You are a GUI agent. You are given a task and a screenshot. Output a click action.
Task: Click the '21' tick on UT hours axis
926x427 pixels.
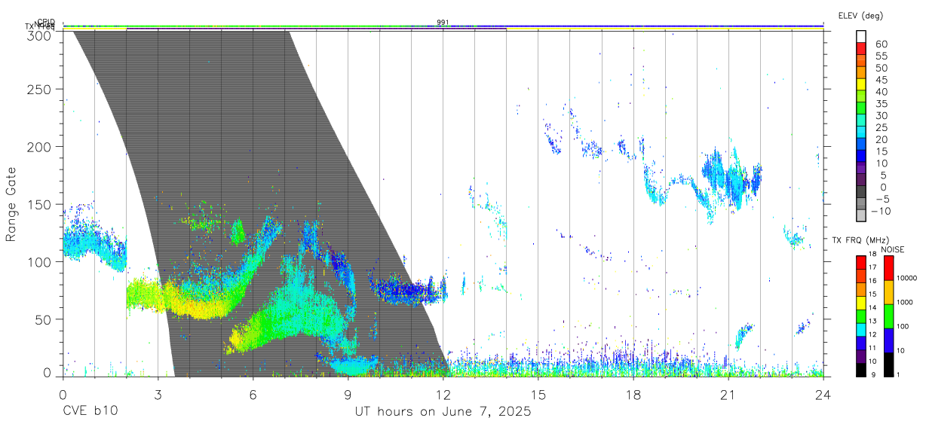tap(728, 395)
